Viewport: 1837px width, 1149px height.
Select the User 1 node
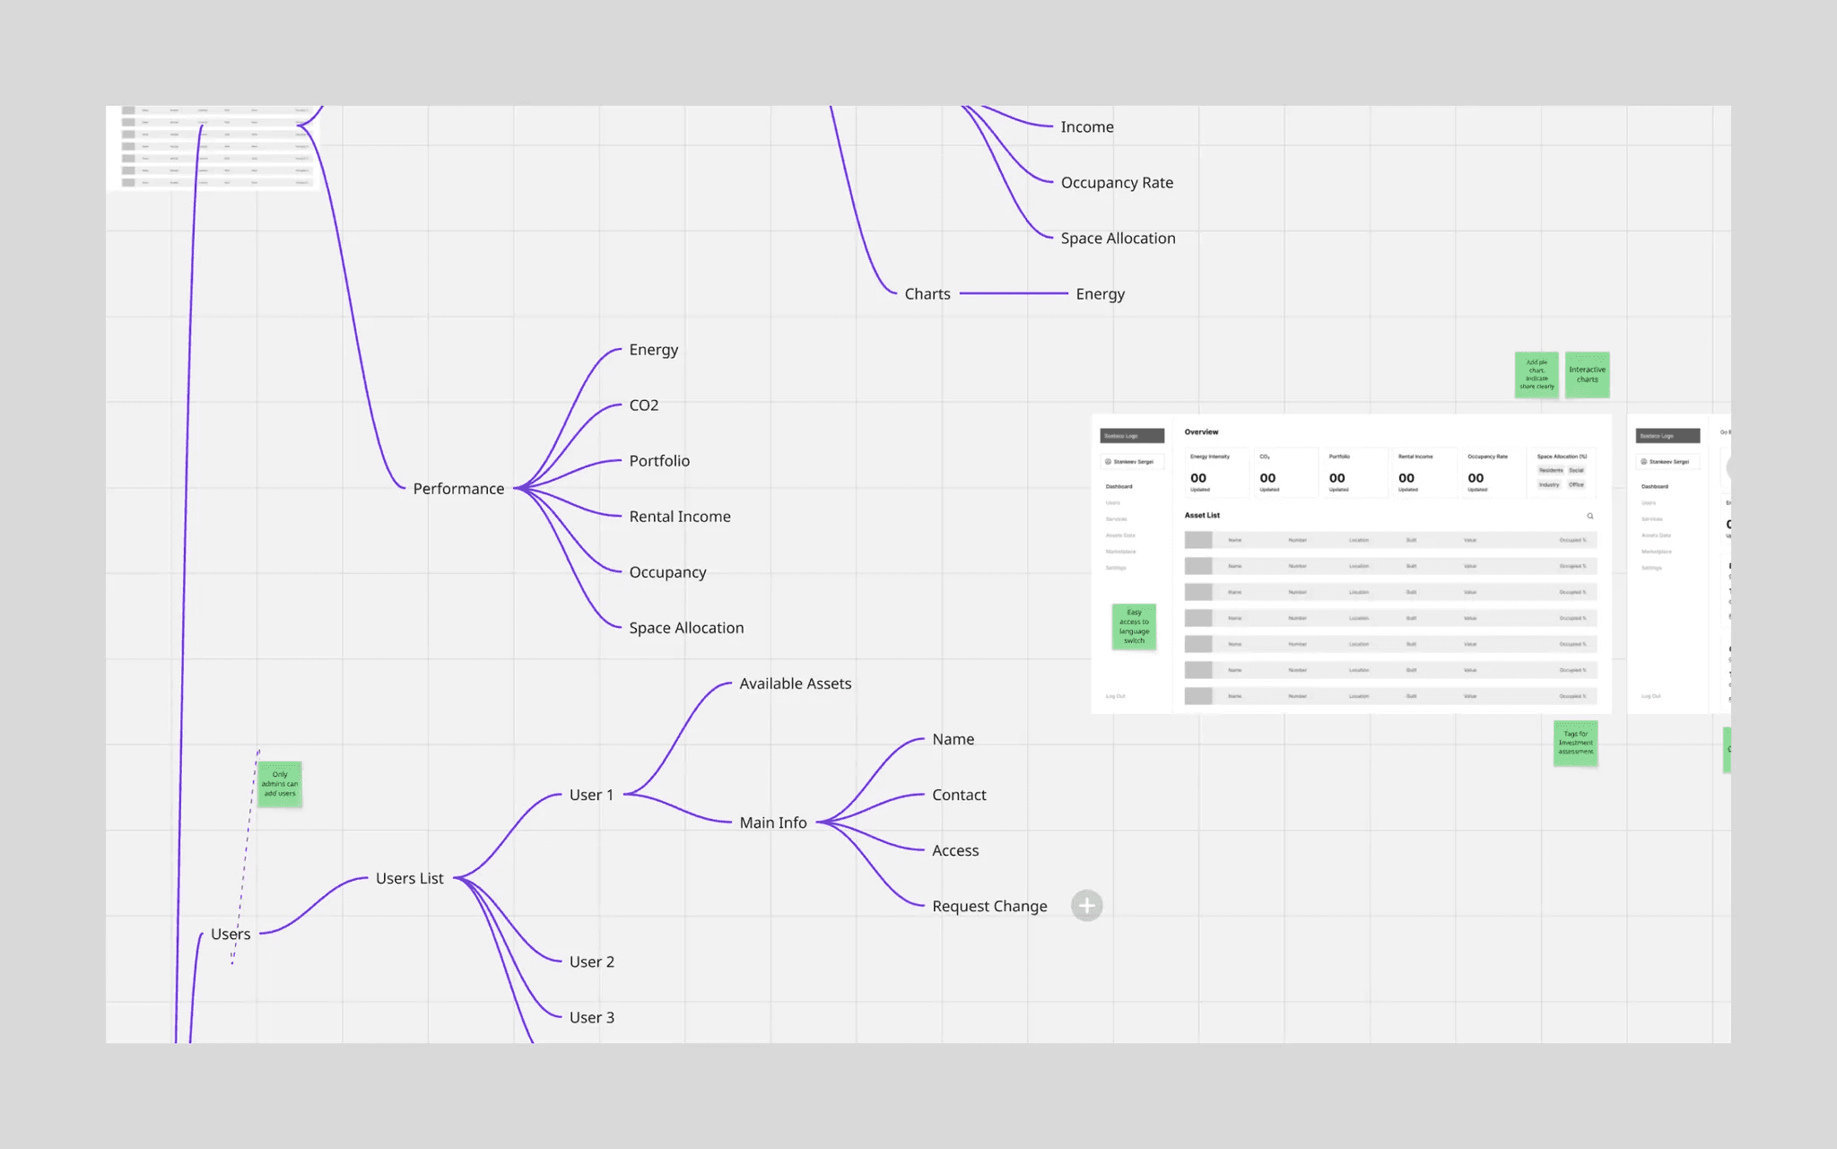tap(591, 795)
